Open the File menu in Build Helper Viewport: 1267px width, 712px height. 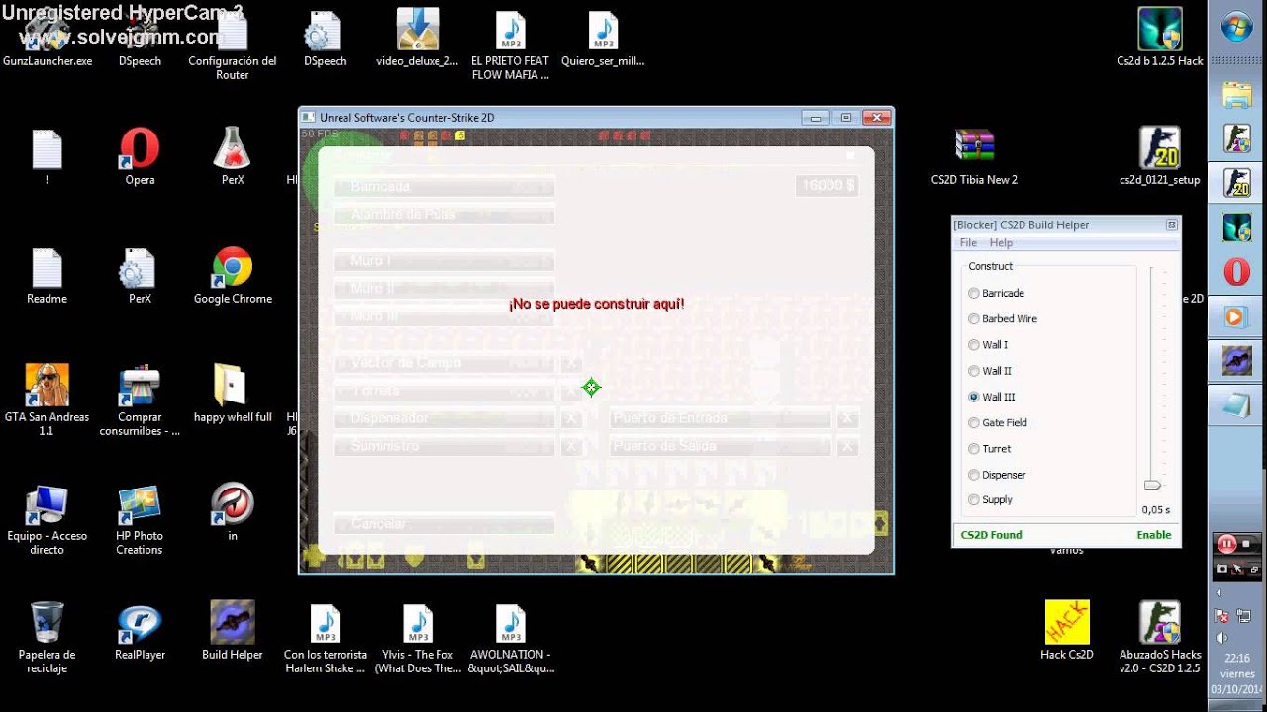(x=968, y=242)
